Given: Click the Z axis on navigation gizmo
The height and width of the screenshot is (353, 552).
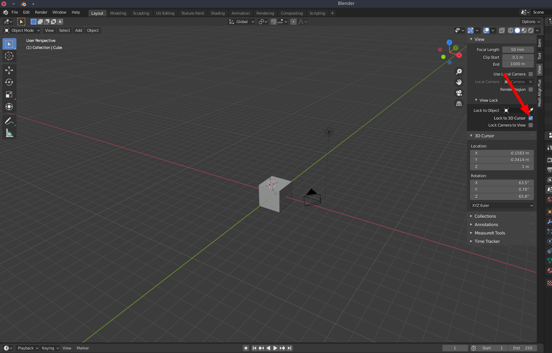Looking at the screenshot, I should pos(450,42).
